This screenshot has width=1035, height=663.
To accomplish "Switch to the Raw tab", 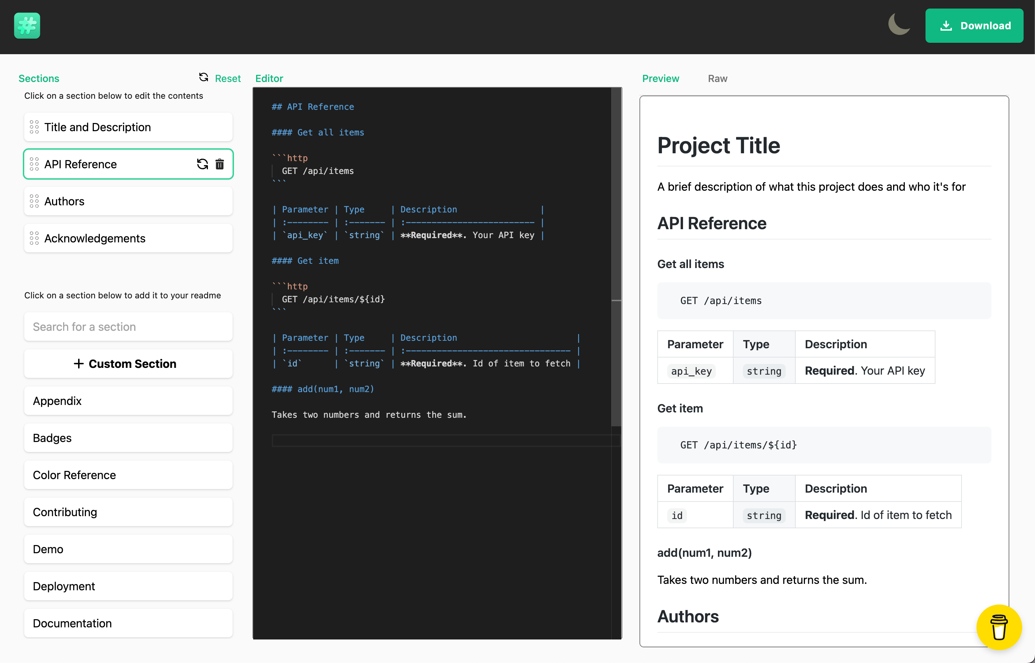I will pos(717,78).
